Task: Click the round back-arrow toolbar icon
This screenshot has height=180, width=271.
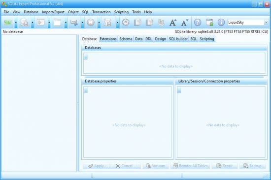Action: pos(91,22)
